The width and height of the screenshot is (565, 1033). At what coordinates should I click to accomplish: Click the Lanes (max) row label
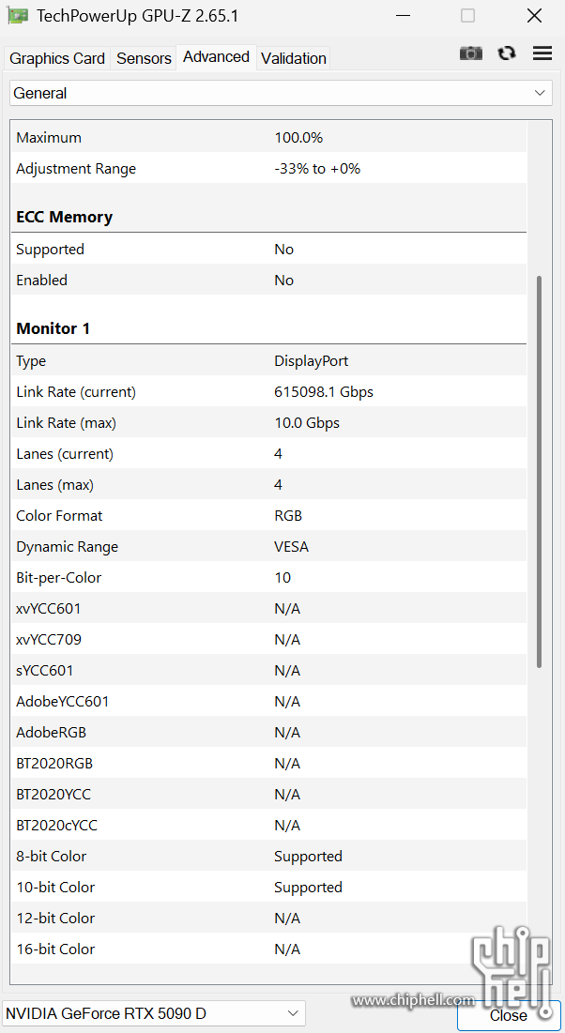(54, 485)
